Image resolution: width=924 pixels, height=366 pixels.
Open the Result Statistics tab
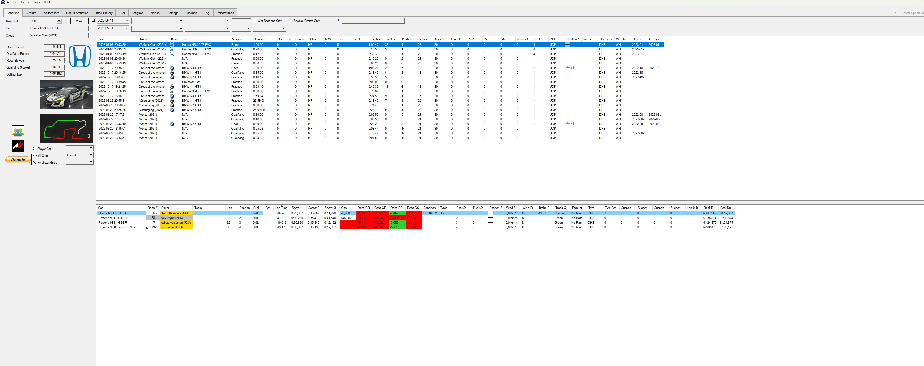pyautogui.click(x=77, y=13)
